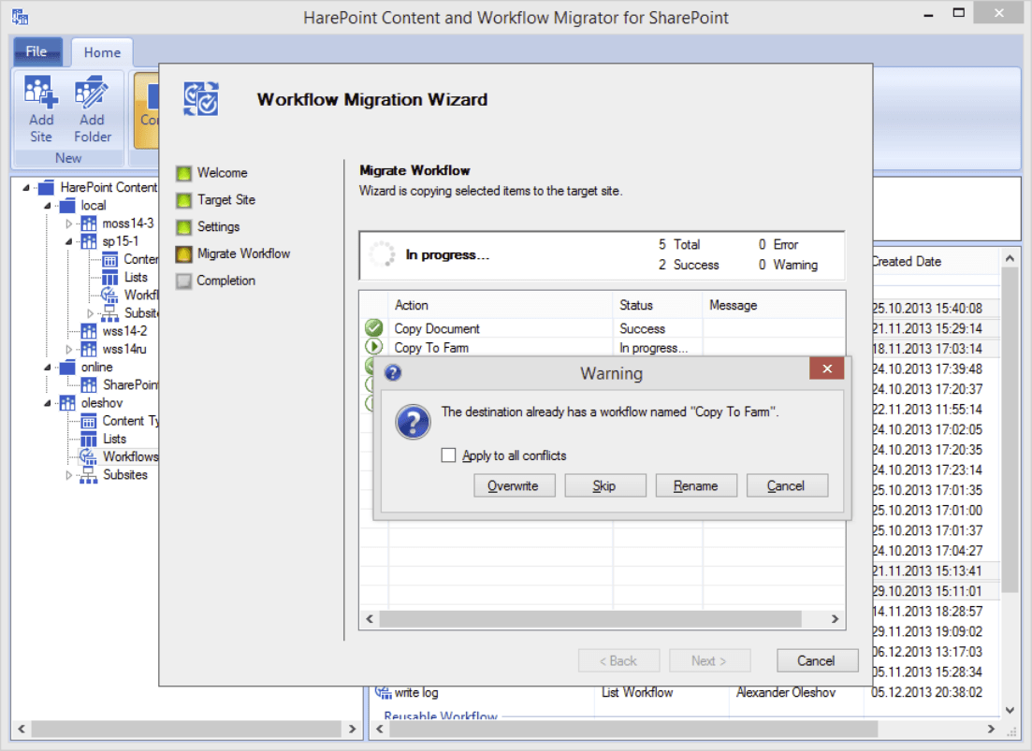The image size is (1032, 751).
Task: Click the Add Site icon
Action: 41,92
